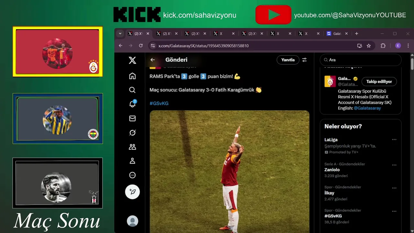This screenshot has height=233, width=414.
Task: Close the Galata tab
Action: [x=346, y=33]
